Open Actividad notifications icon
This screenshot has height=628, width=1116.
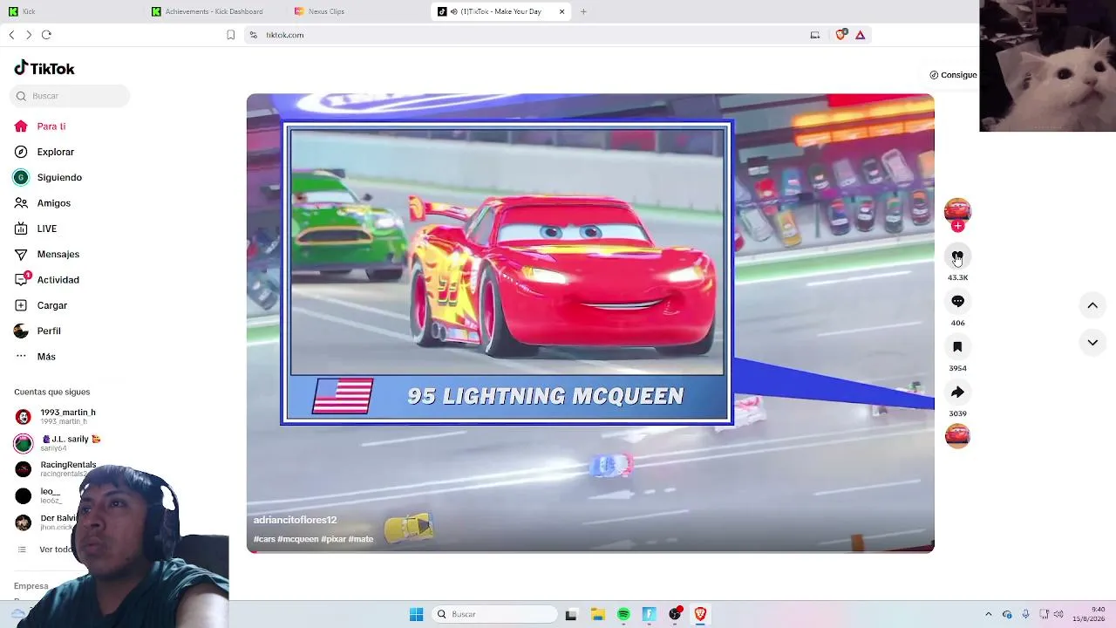(21, 280)
